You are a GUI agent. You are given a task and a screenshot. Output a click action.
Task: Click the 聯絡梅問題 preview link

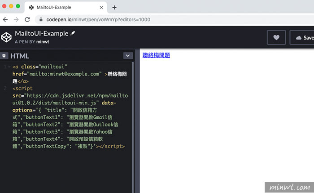point(156,55)
